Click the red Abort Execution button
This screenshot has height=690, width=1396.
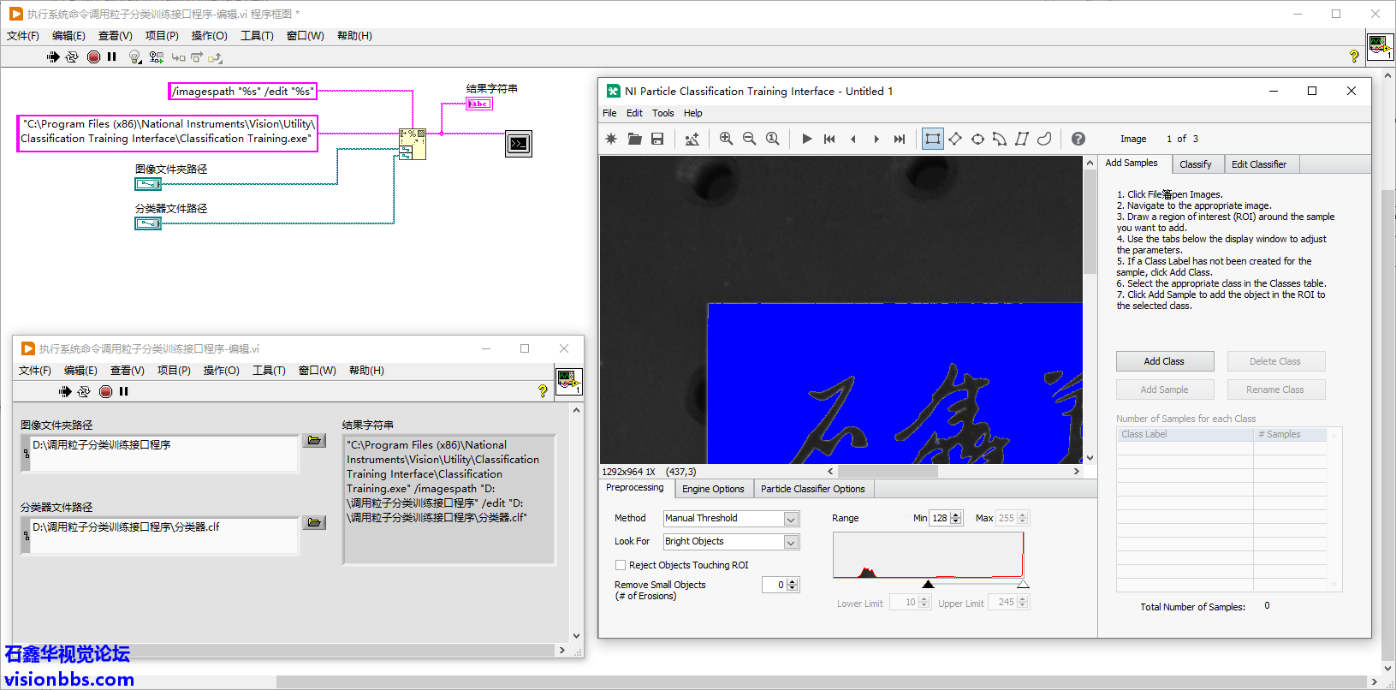(x=93, y=57)
